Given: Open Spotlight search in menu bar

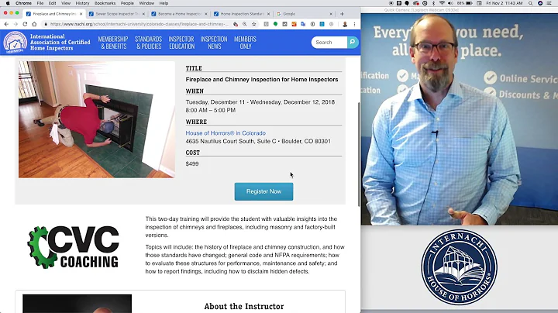Looking at the screenshot, I should (x=531, y=3).
